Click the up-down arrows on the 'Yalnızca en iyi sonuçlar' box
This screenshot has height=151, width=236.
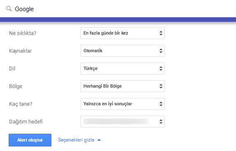[x=161, y=104]
